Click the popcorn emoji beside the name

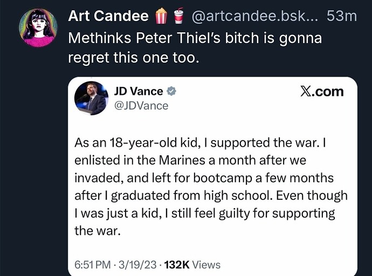click(162, 17)
